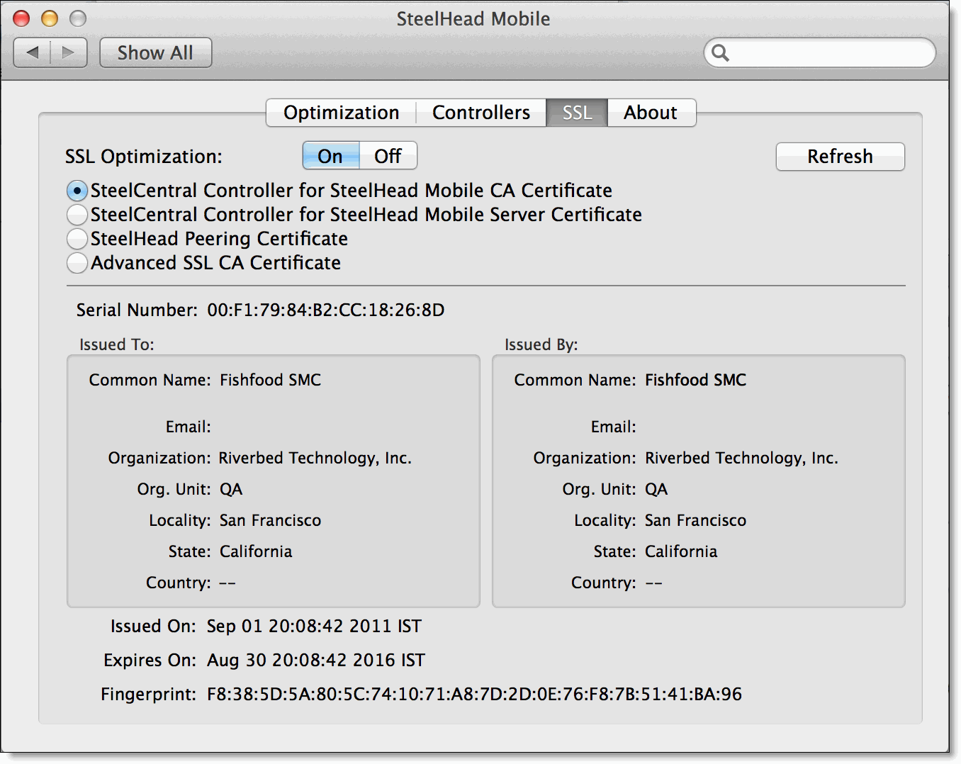The height and width of the screenshot is (764, 961).
Task: Click the back navigation arrow
Action: coord(32,52)
